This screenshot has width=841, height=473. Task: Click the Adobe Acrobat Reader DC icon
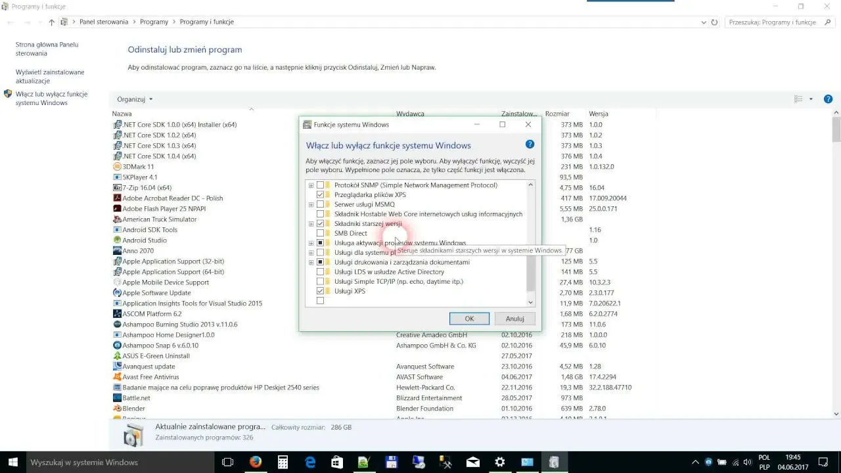(x=117, y=198)
